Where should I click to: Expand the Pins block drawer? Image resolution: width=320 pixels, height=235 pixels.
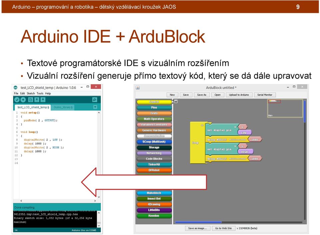(154, 108)
